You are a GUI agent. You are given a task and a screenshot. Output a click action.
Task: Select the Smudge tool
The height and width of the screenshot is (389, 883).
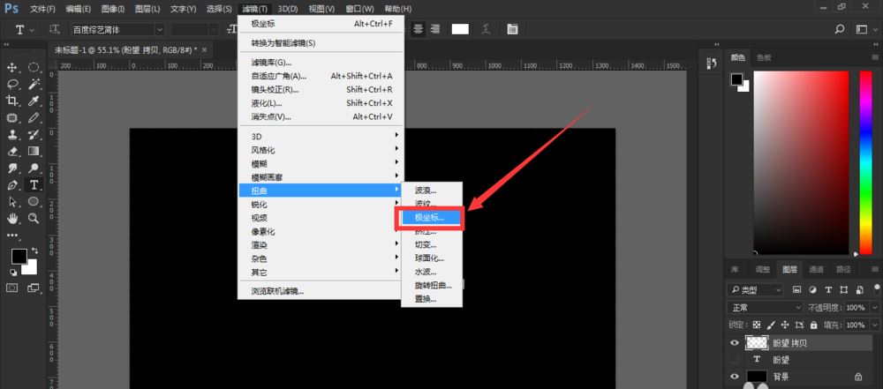pyautogui.click(x=12, y=168)
